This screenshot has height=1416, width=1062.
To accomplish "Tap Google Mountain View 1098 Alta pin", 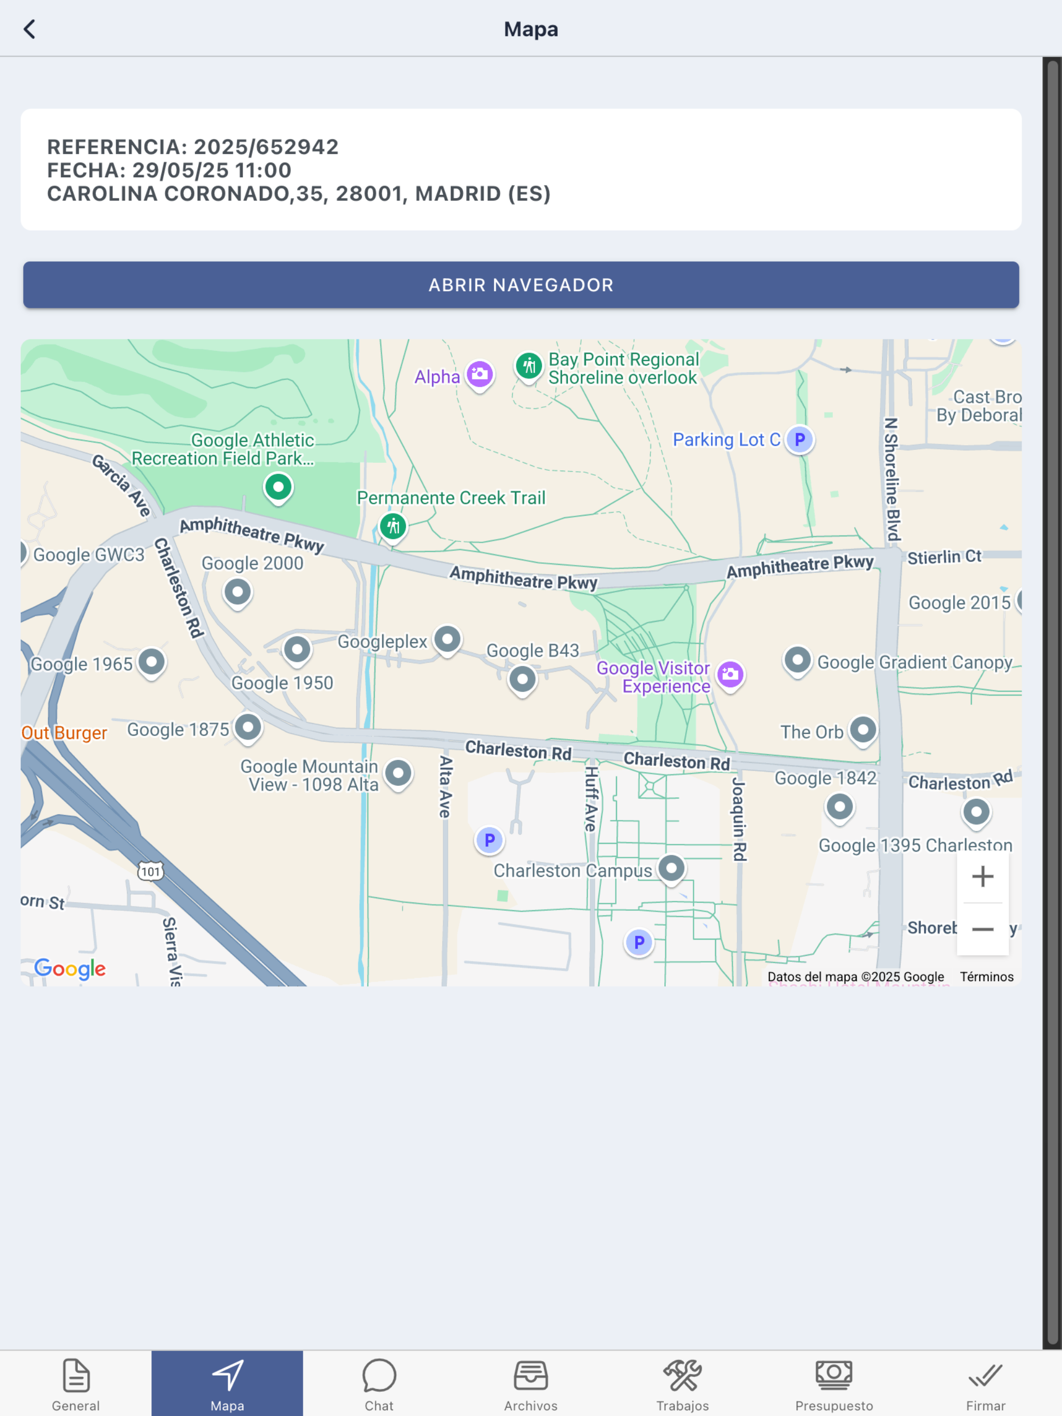I will (398, 774).
